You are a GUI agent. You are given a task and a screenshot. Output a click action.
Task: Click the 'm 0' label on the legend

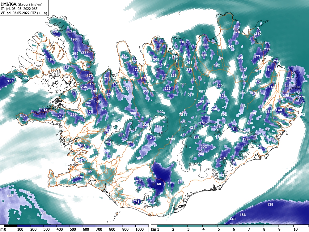(x=3, y=230)
